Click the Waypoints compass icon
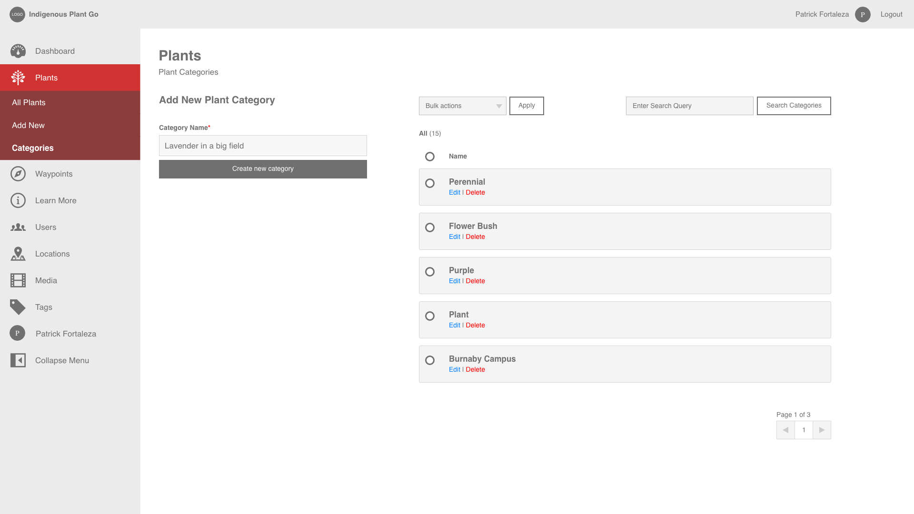Image resolution: width=914 pixels, height=514 pixels. coord(18,174)
